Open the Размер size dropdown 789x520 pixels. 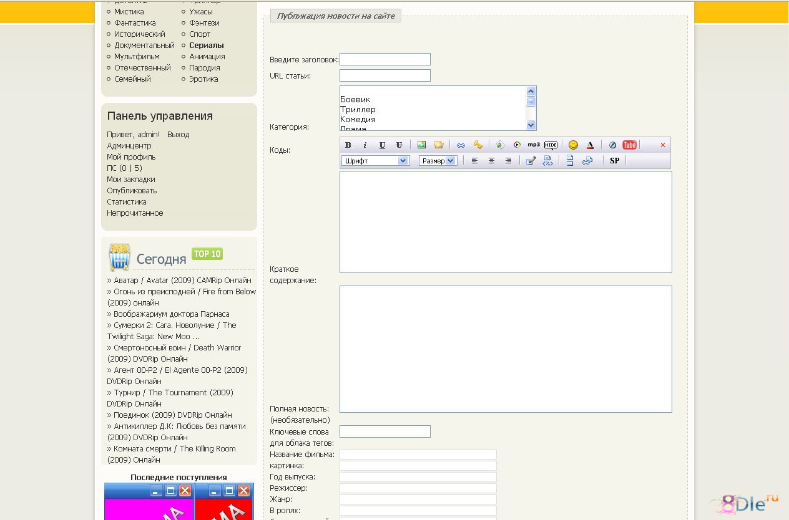[x=438, y=160]
